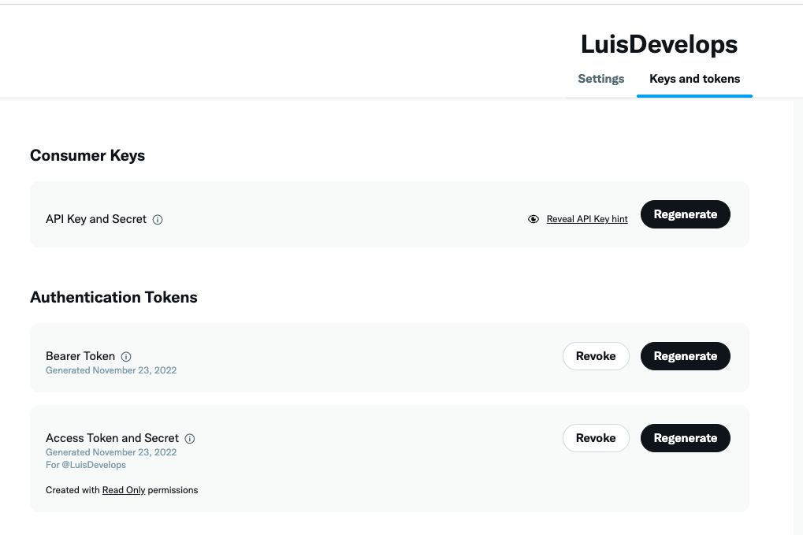Viewport: 803px width, 535px height.
Task: Revoke the Access Token and Secret
Action: click(596, 438)
